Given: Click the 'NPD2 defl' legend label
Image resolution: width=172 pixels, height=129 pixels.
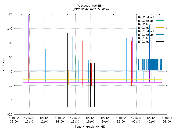Looking at the screenshot, I should pyautogui.click(x=145, y=28).
